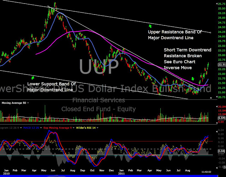Select the Lower Support Band annotation text
The height and width of the screenshot is (177, 226).
tap(52, 87)
